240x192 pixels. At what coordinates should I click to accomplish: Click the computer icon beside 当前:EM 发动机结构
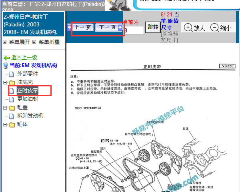(6, 66)
